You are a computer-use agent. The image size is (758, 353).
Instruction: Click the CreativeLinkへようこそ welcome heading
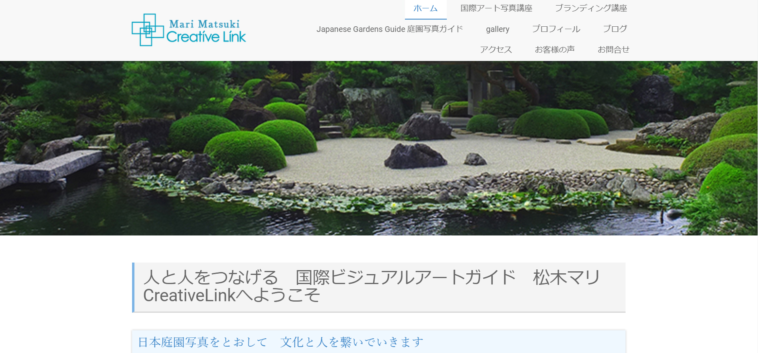(x=231, y=296)
